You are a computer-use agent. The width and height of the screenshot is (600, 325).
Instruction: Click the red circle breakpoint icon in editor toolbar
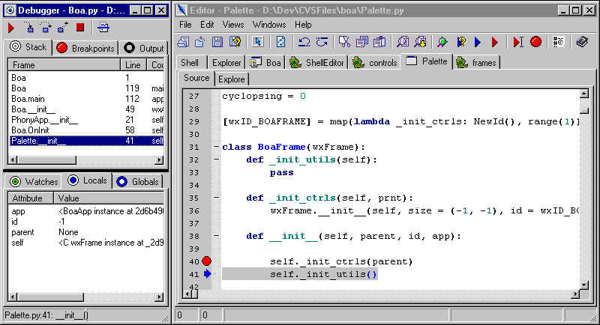point(535,42)
